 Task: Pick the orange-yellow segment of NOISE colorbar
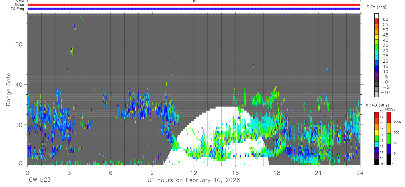pyautogui.click(x=389, y=128)
